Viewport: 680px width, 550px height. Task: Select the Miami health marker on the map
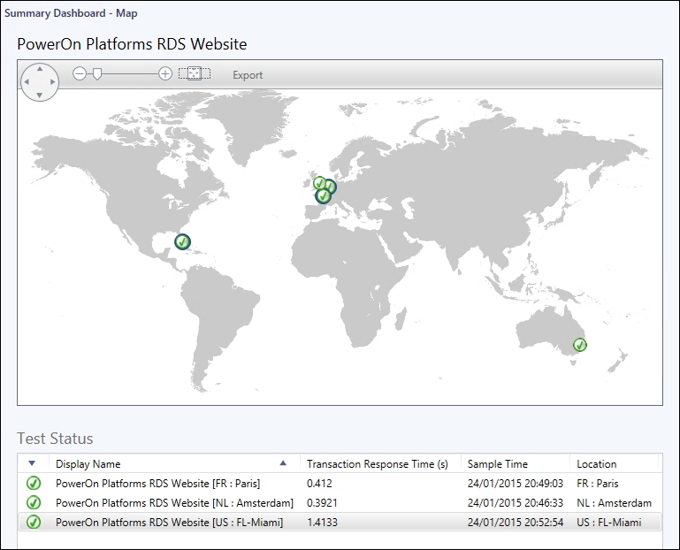[182, 241]
